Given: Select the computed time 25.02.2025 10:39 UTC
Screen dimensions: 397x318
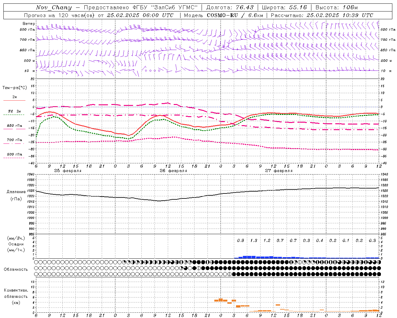Looking at the screenshot, I should pos(340,15).
